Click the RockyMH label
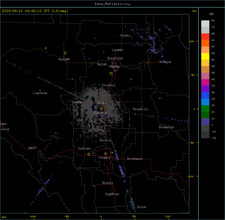The width and height of the screenshot is (225, 220). 64,59
